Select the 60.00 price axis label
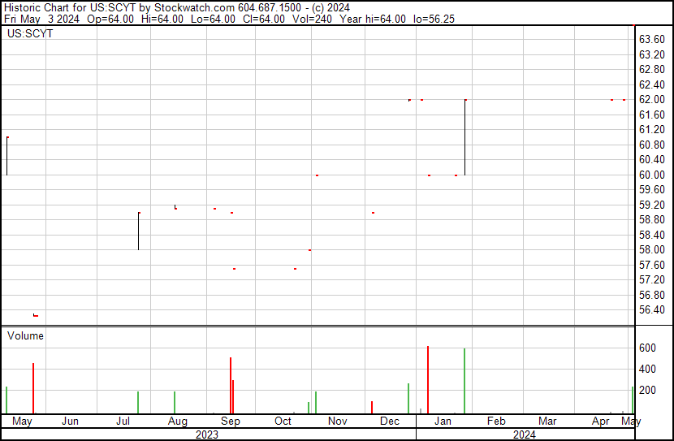 pos(651,175)
